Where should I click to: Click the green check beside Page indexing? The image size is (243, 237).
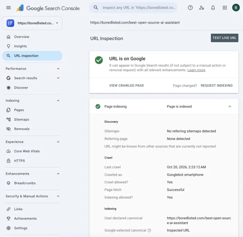tap(98, 107)
